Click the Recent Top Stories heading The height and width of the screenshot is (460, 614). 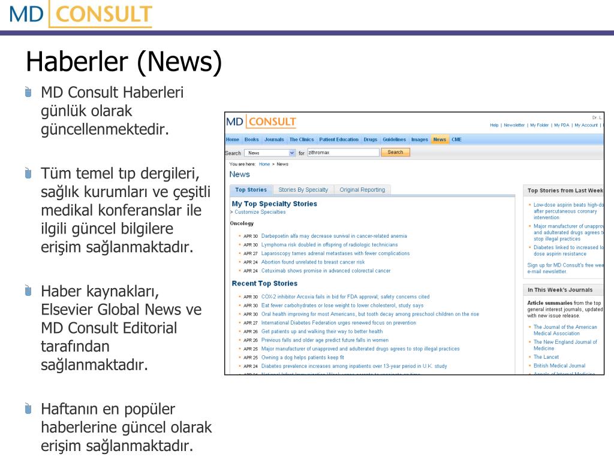(x=264, y=283)
